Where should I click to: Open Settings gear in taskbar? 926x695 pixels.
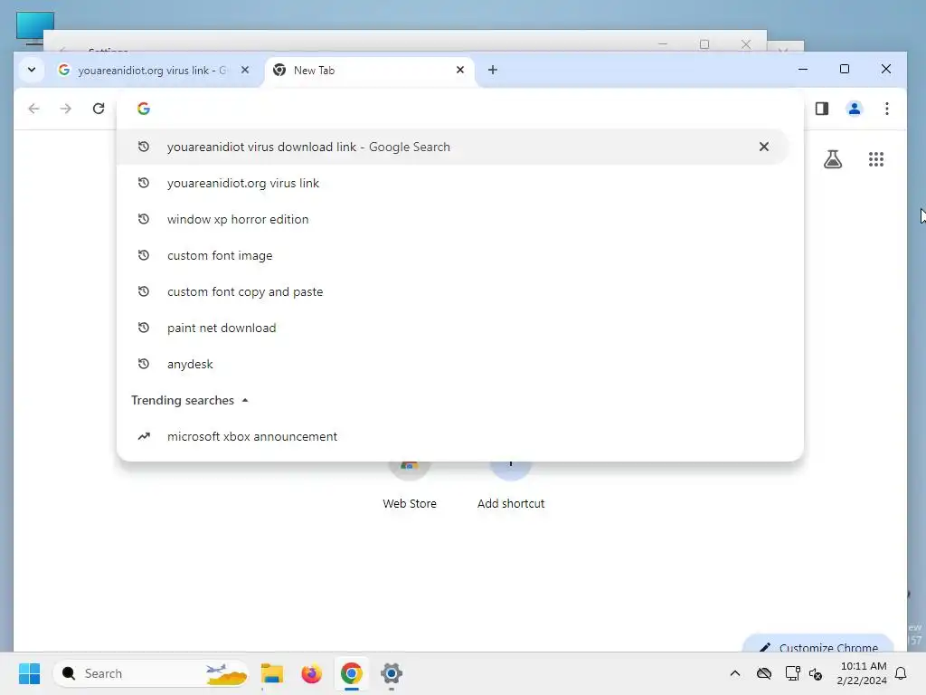[x=391, y=673]
